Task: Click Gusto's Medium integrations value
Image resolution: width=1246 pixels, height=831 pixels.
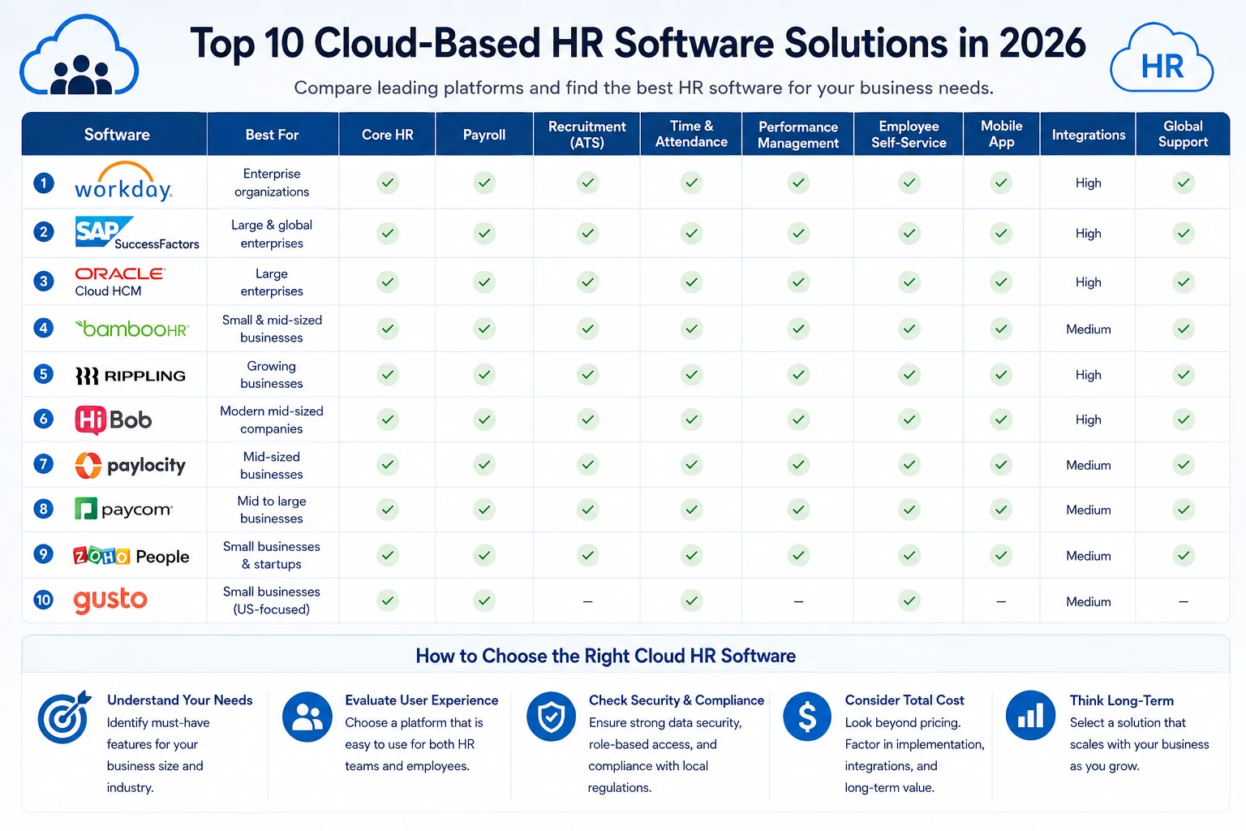Action: (1089, 601)
